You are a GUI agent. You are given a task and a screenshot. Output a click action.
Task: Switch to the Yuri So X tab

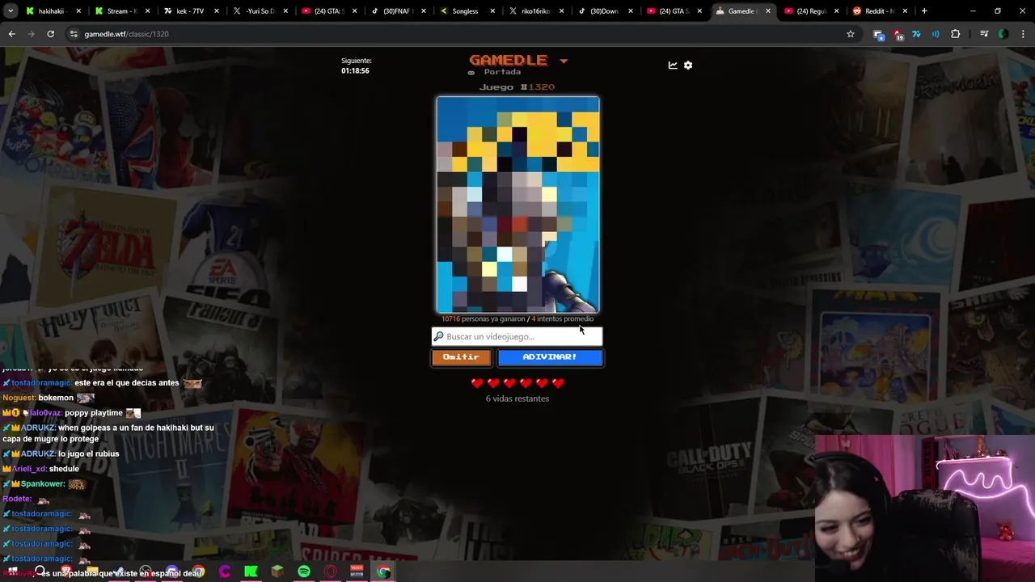pyautogui.click(x=260, y=11)
